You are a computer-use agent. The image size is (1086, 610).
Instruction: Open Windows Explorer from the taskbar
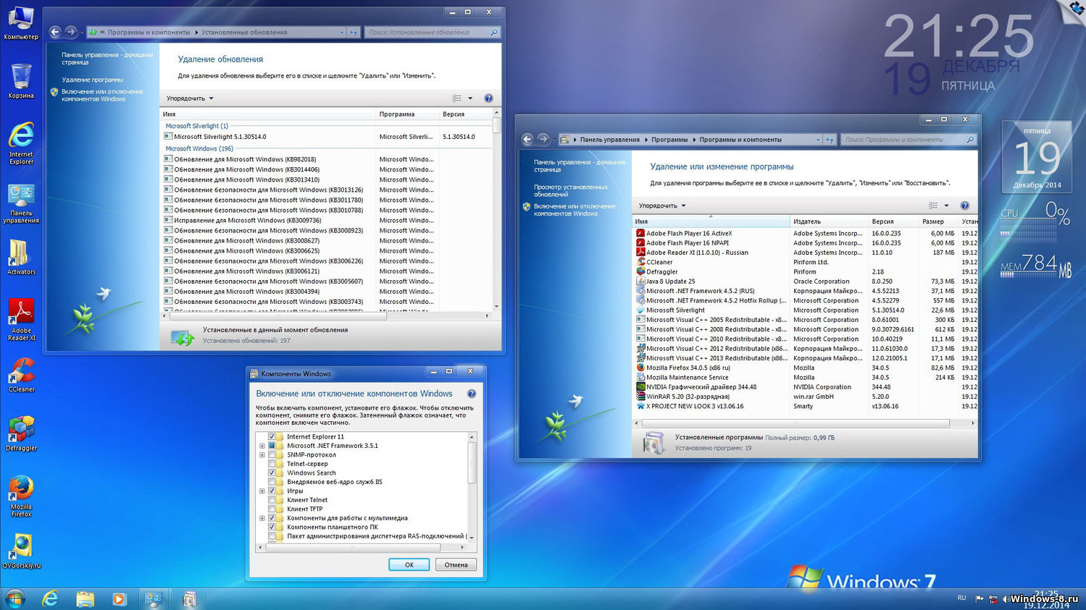(85, 598)
